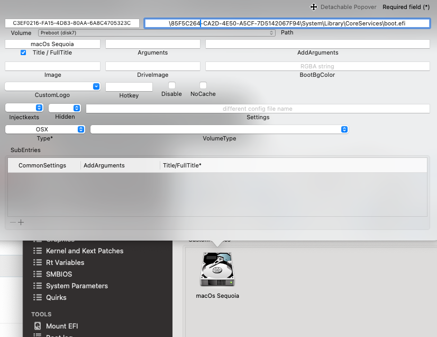Click the macOs Sequoia title field
The height and width of the screenshot is (337, 437).
(52, 44)
